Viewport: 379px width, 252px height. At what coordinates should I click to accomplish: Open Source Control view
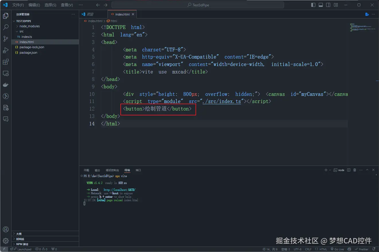tap(5, 39)
